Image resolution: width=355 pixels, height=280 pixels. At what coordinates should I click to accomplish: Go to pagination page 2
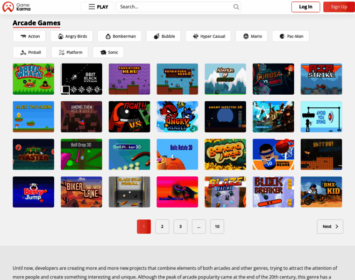point(162,226)
